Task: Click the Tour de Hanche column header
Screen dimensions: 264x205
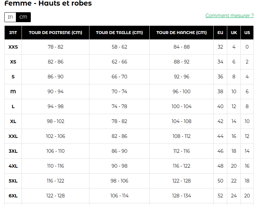Action: [x=182, y=33]
